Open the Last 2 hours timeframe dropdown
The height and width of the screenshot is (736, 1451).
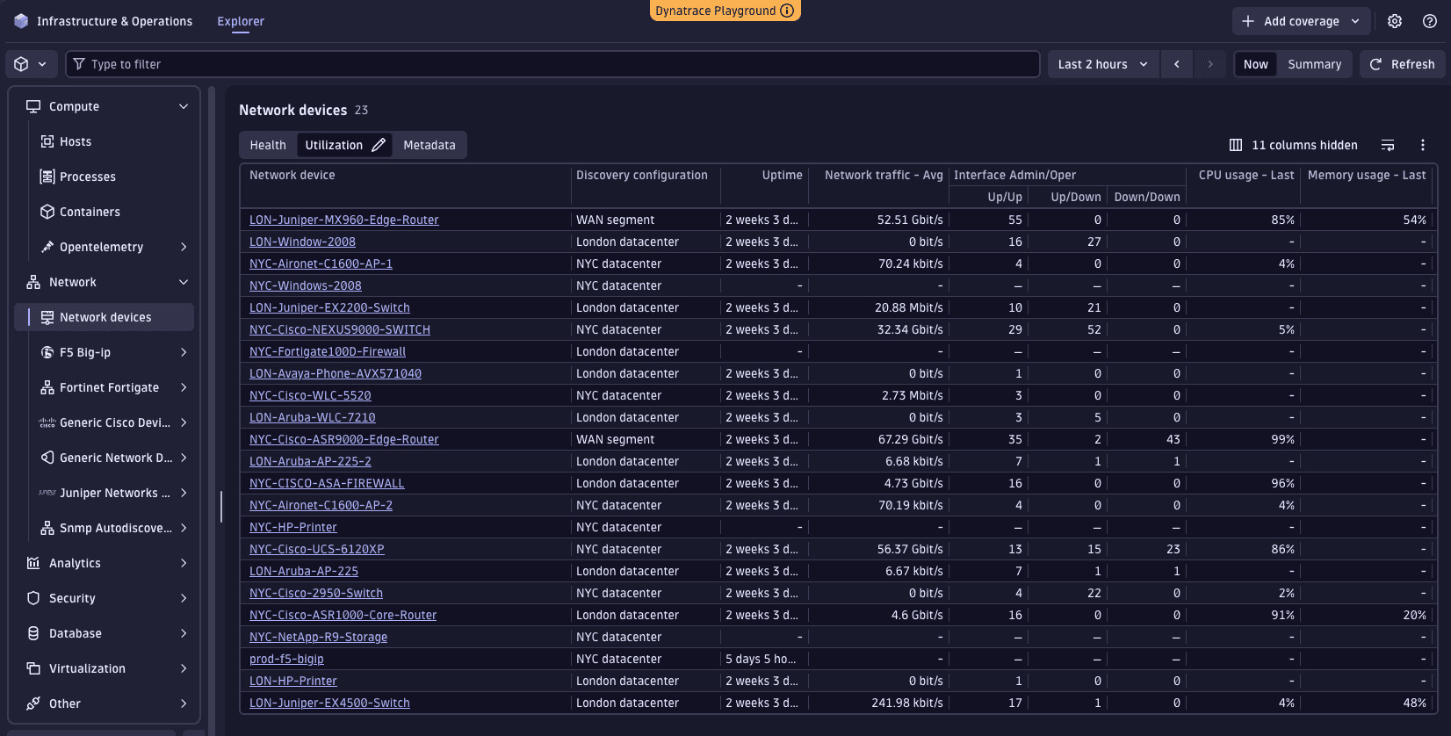tap(1103, 64)
